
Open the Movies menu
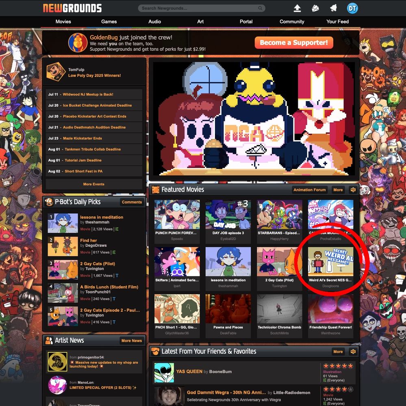(x=63, y=22)
